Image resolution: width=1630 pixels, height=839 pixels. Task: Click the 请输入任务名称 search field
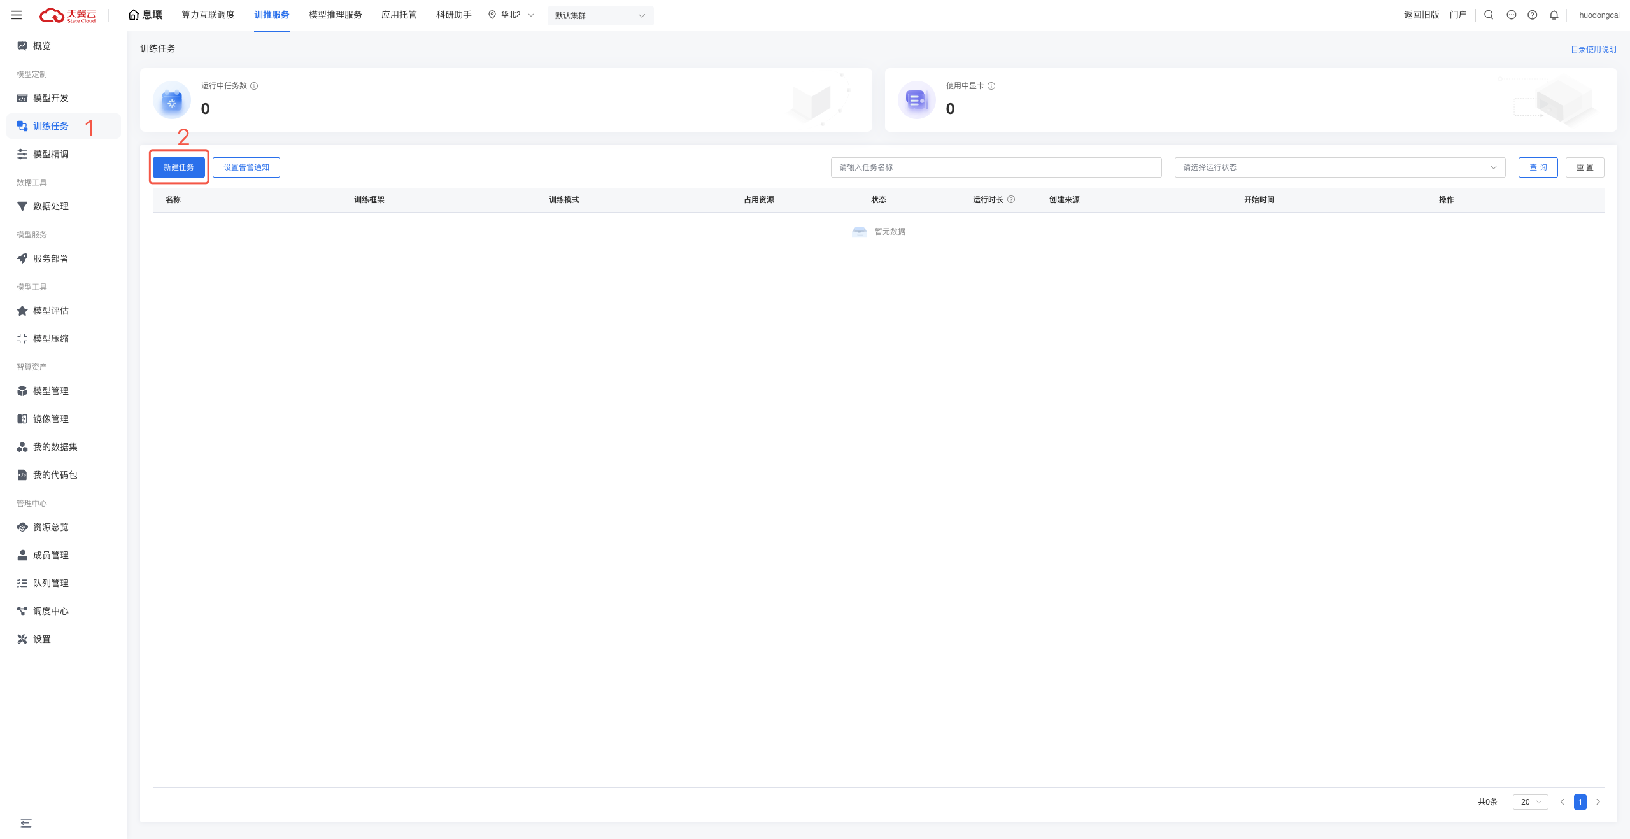(x=996, y=167)
